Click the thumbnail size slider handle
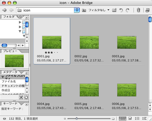This screenshot has width=152, height=121. pyautogui.click(x=77, y=118)
